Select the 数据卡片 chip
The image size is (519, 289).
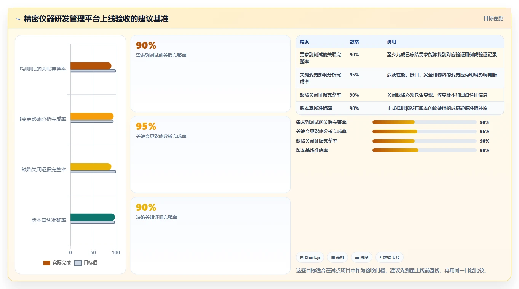click(x=390, y=257)
